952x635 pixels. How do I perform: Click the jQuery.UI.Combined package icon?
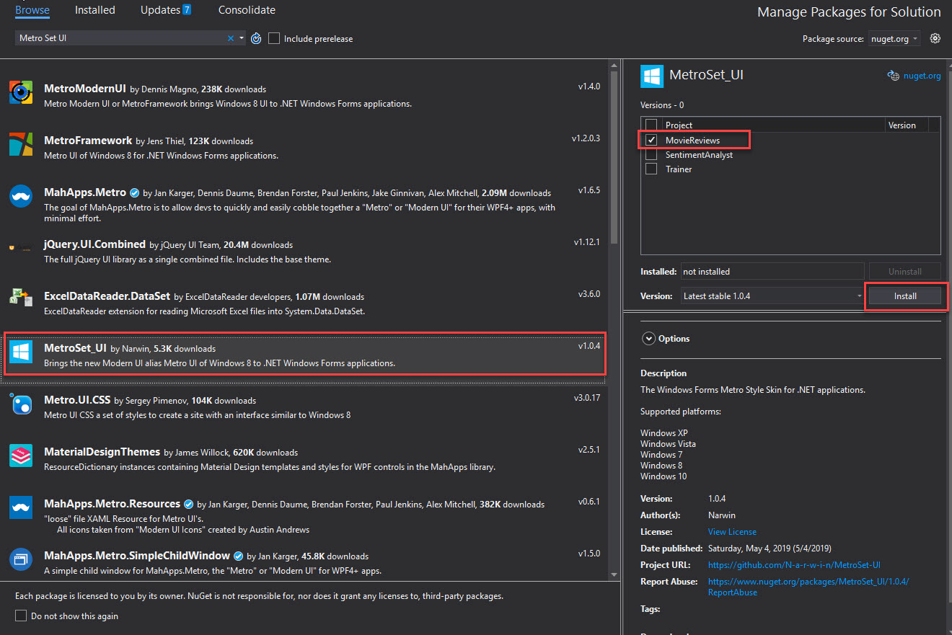[x=21, y=248]
